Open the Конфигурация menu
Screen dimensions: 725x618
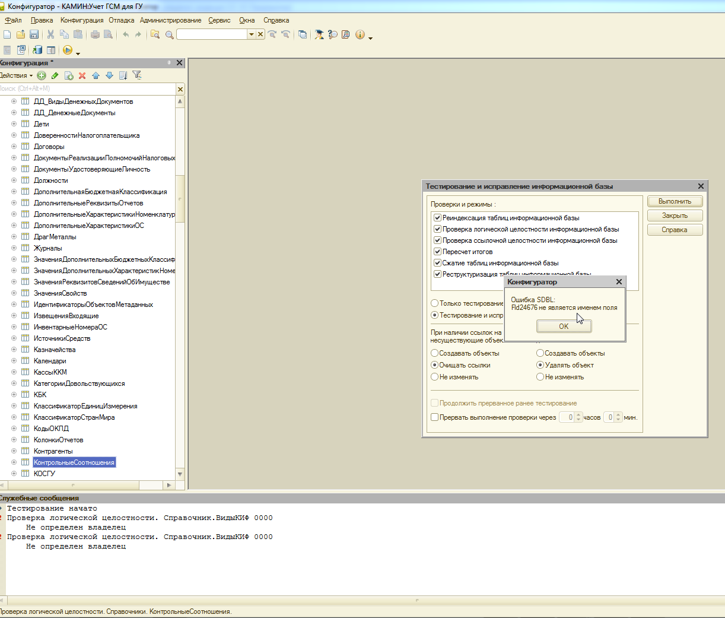81,20
